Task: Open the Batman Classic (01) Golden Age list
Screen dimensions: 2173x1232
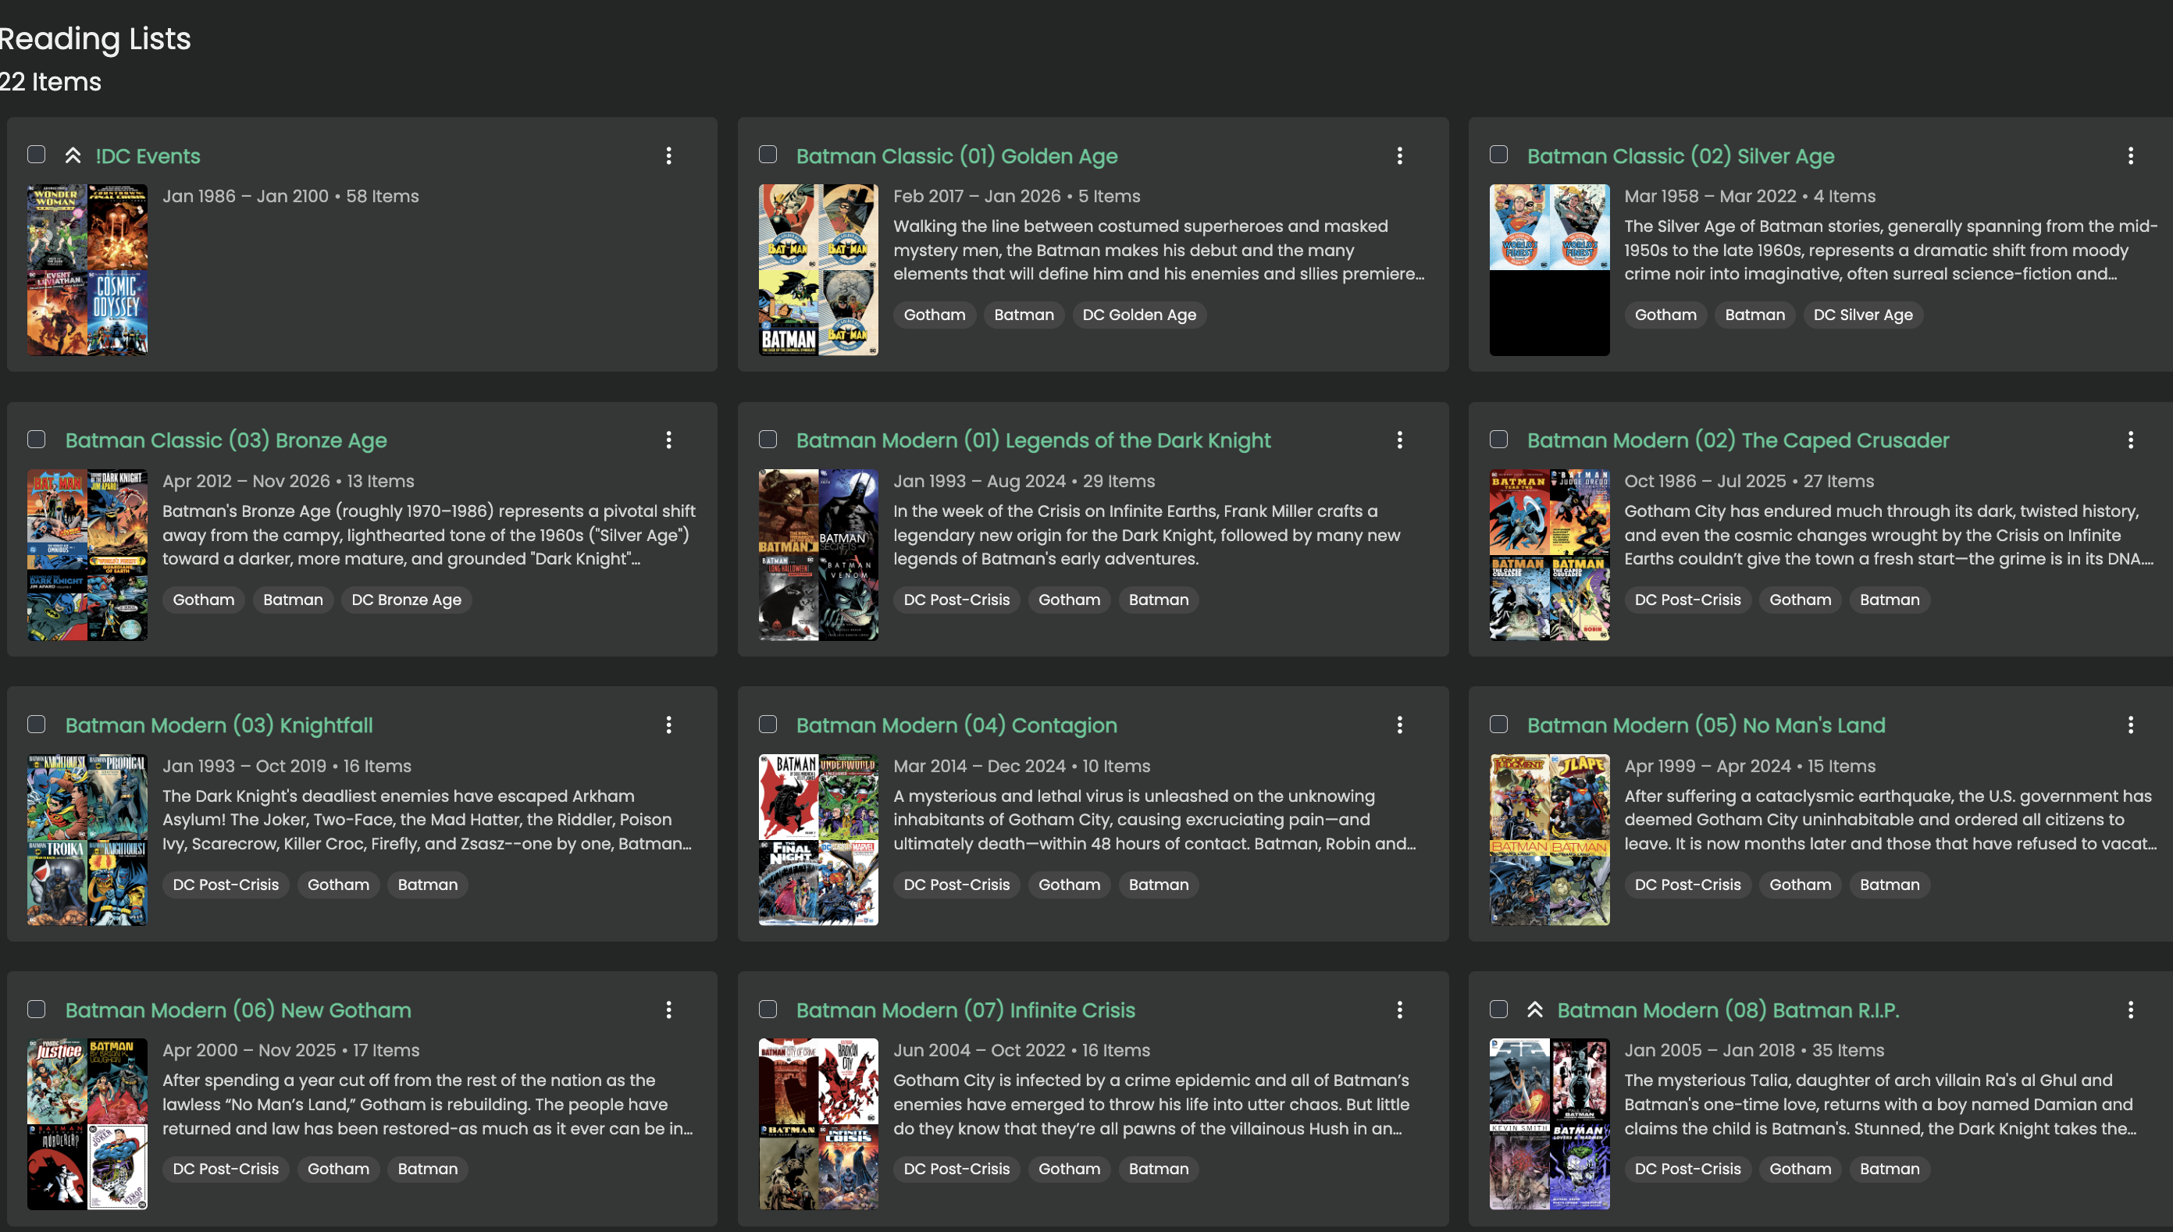Action: [957, 157]
